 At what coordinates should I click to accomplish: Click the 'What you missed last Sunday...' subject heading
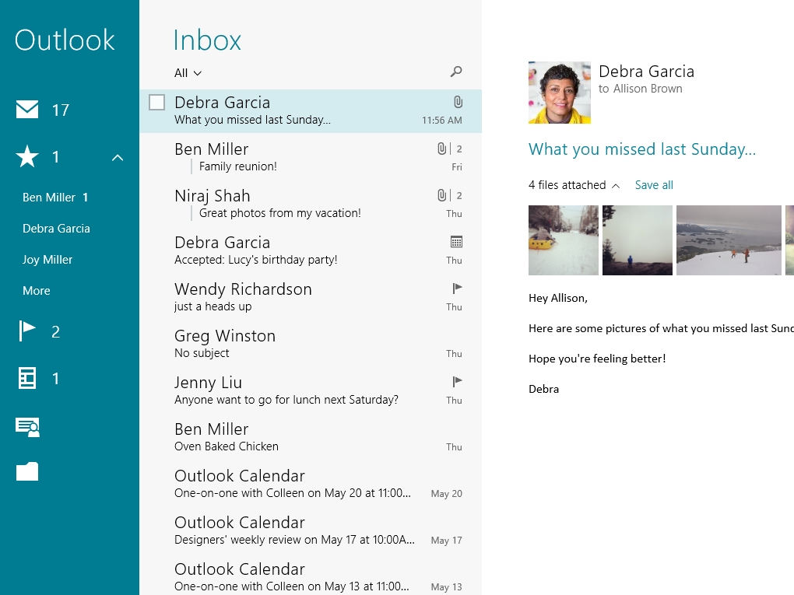point(642,149)
